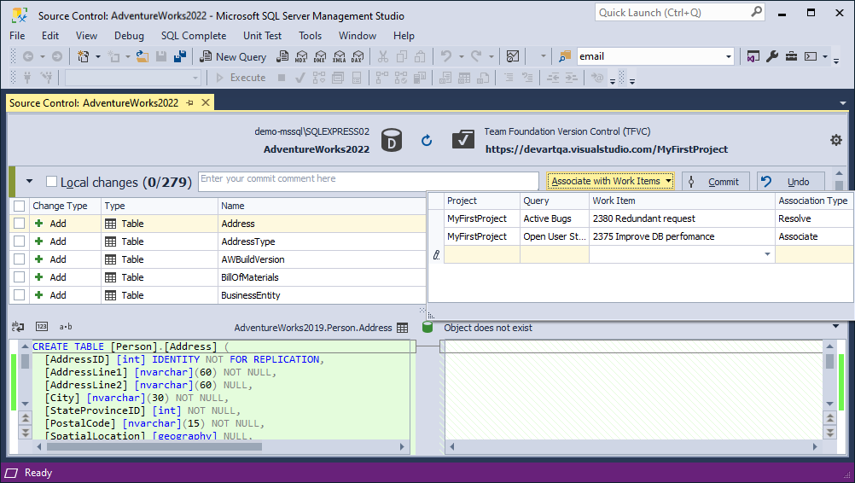Click the horizontal scrollbar of left code pane

coord(220,446)
